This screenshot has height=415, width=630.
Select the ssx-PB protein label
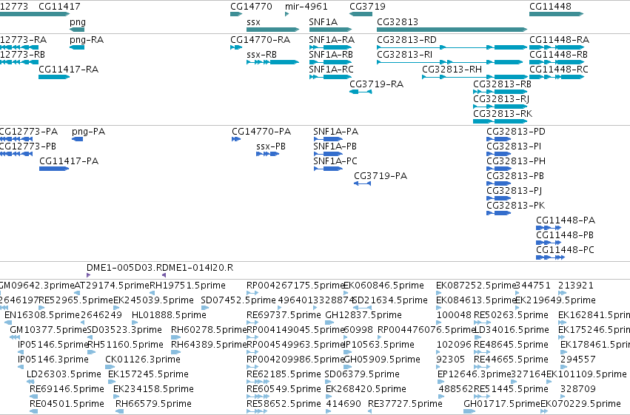271,146
